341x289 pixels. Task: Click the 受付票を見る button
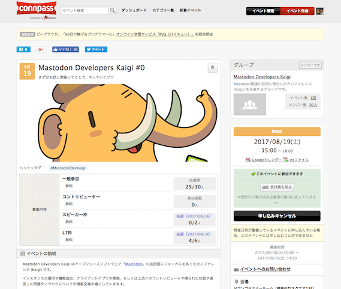(277, 187)
